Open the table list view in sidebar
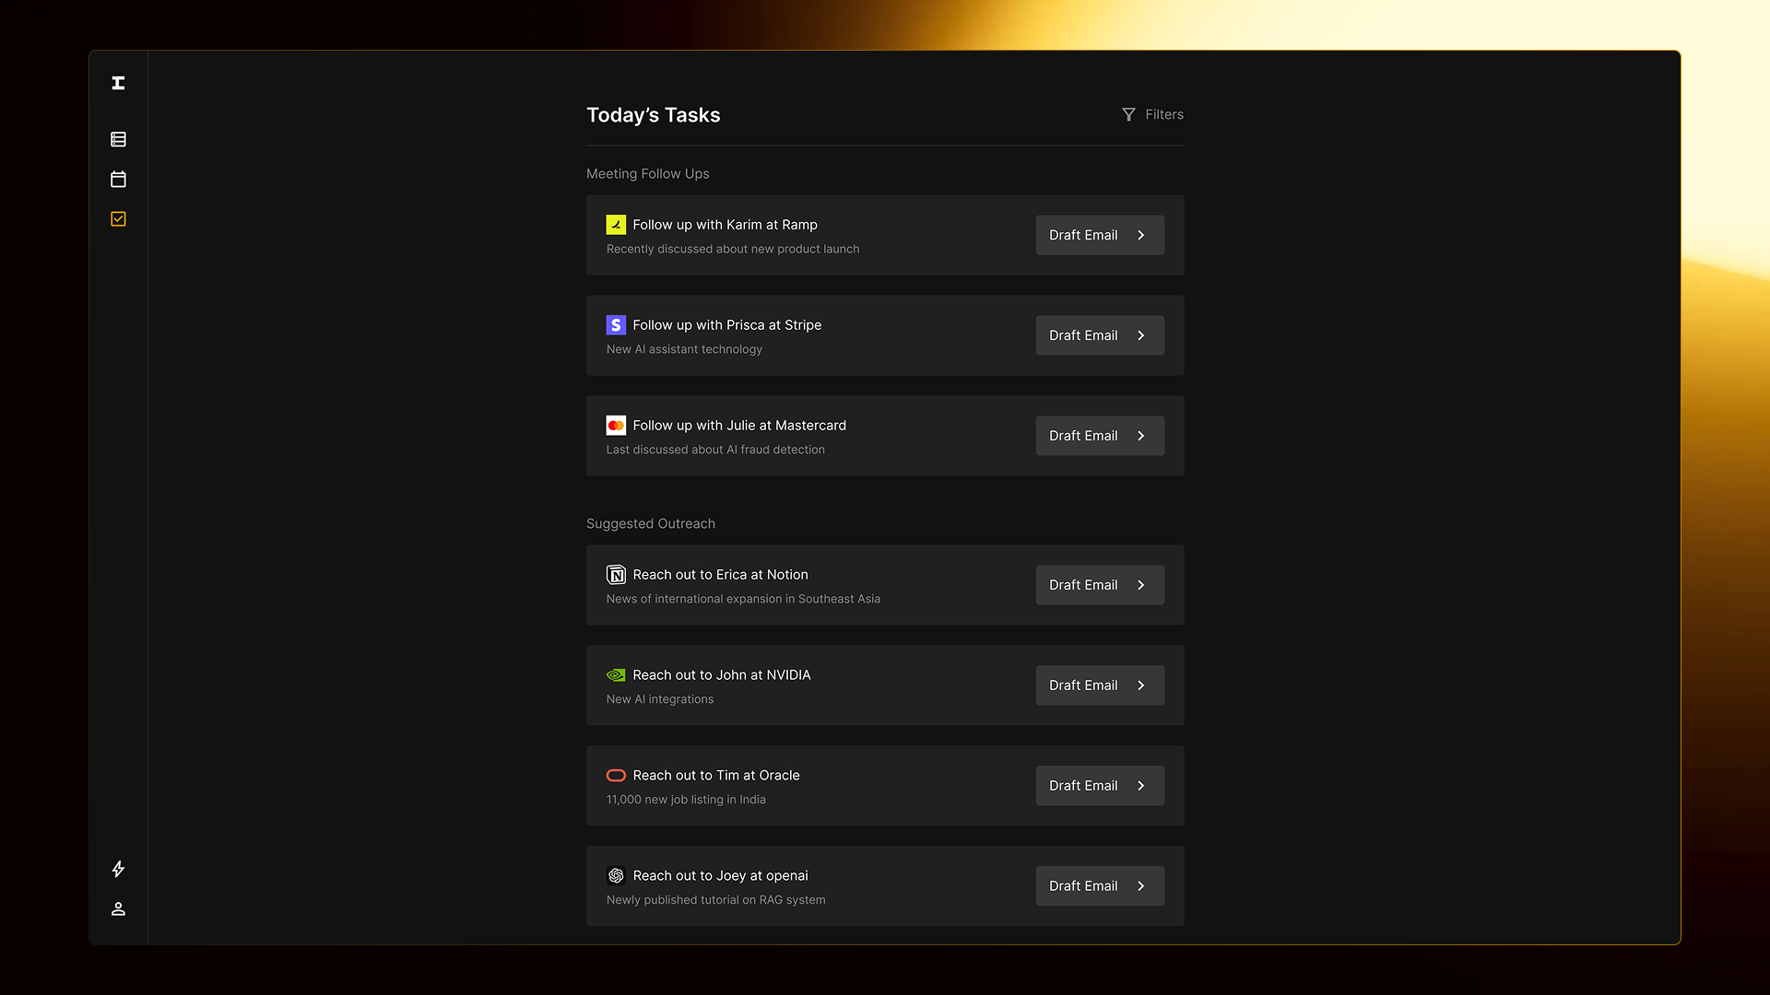The image size is (1770, 995). [x=118, y=139]
